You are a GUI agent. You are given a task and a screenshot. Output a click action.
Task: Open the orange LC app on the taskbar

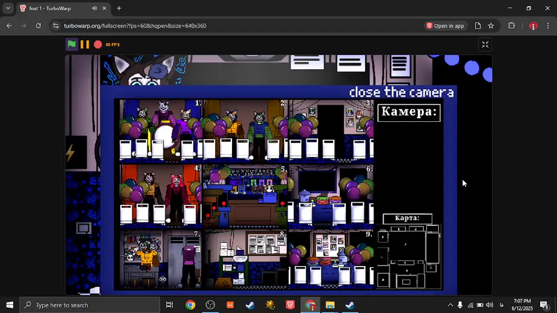tap(230, 305)
